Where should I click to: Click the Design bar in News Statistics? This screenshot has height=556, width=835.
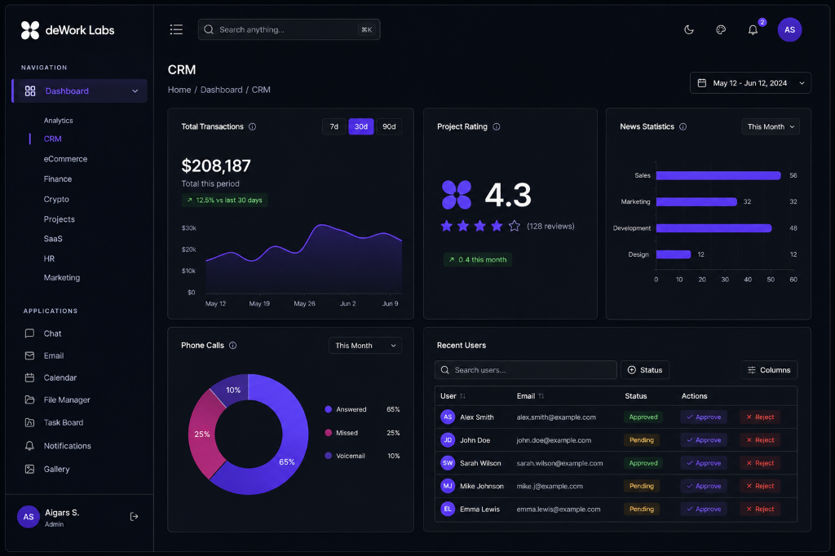point(673,254)
